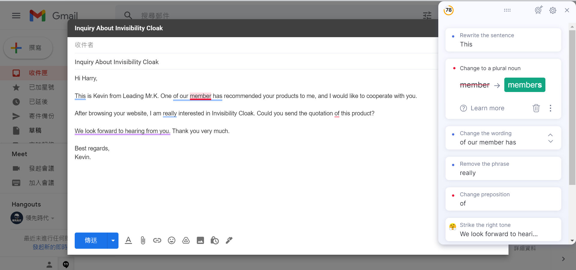Dismiss the member suggestion with trash icon
Image resolution: width=576 pixels, height=270 pixels.
pyautogui.click(x=536, y=108)
